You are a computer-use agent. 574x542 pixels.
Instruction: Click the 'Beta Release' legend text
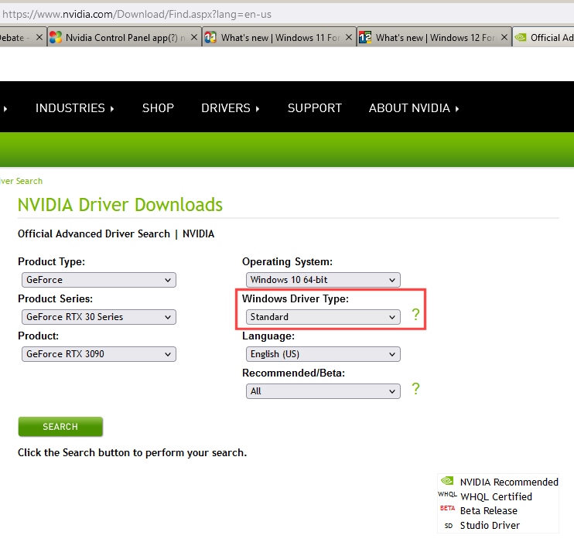point(489,511)
